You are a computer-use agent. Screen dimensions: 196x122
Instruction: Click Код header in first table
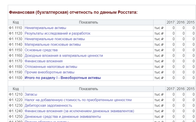tap(16, 22)
